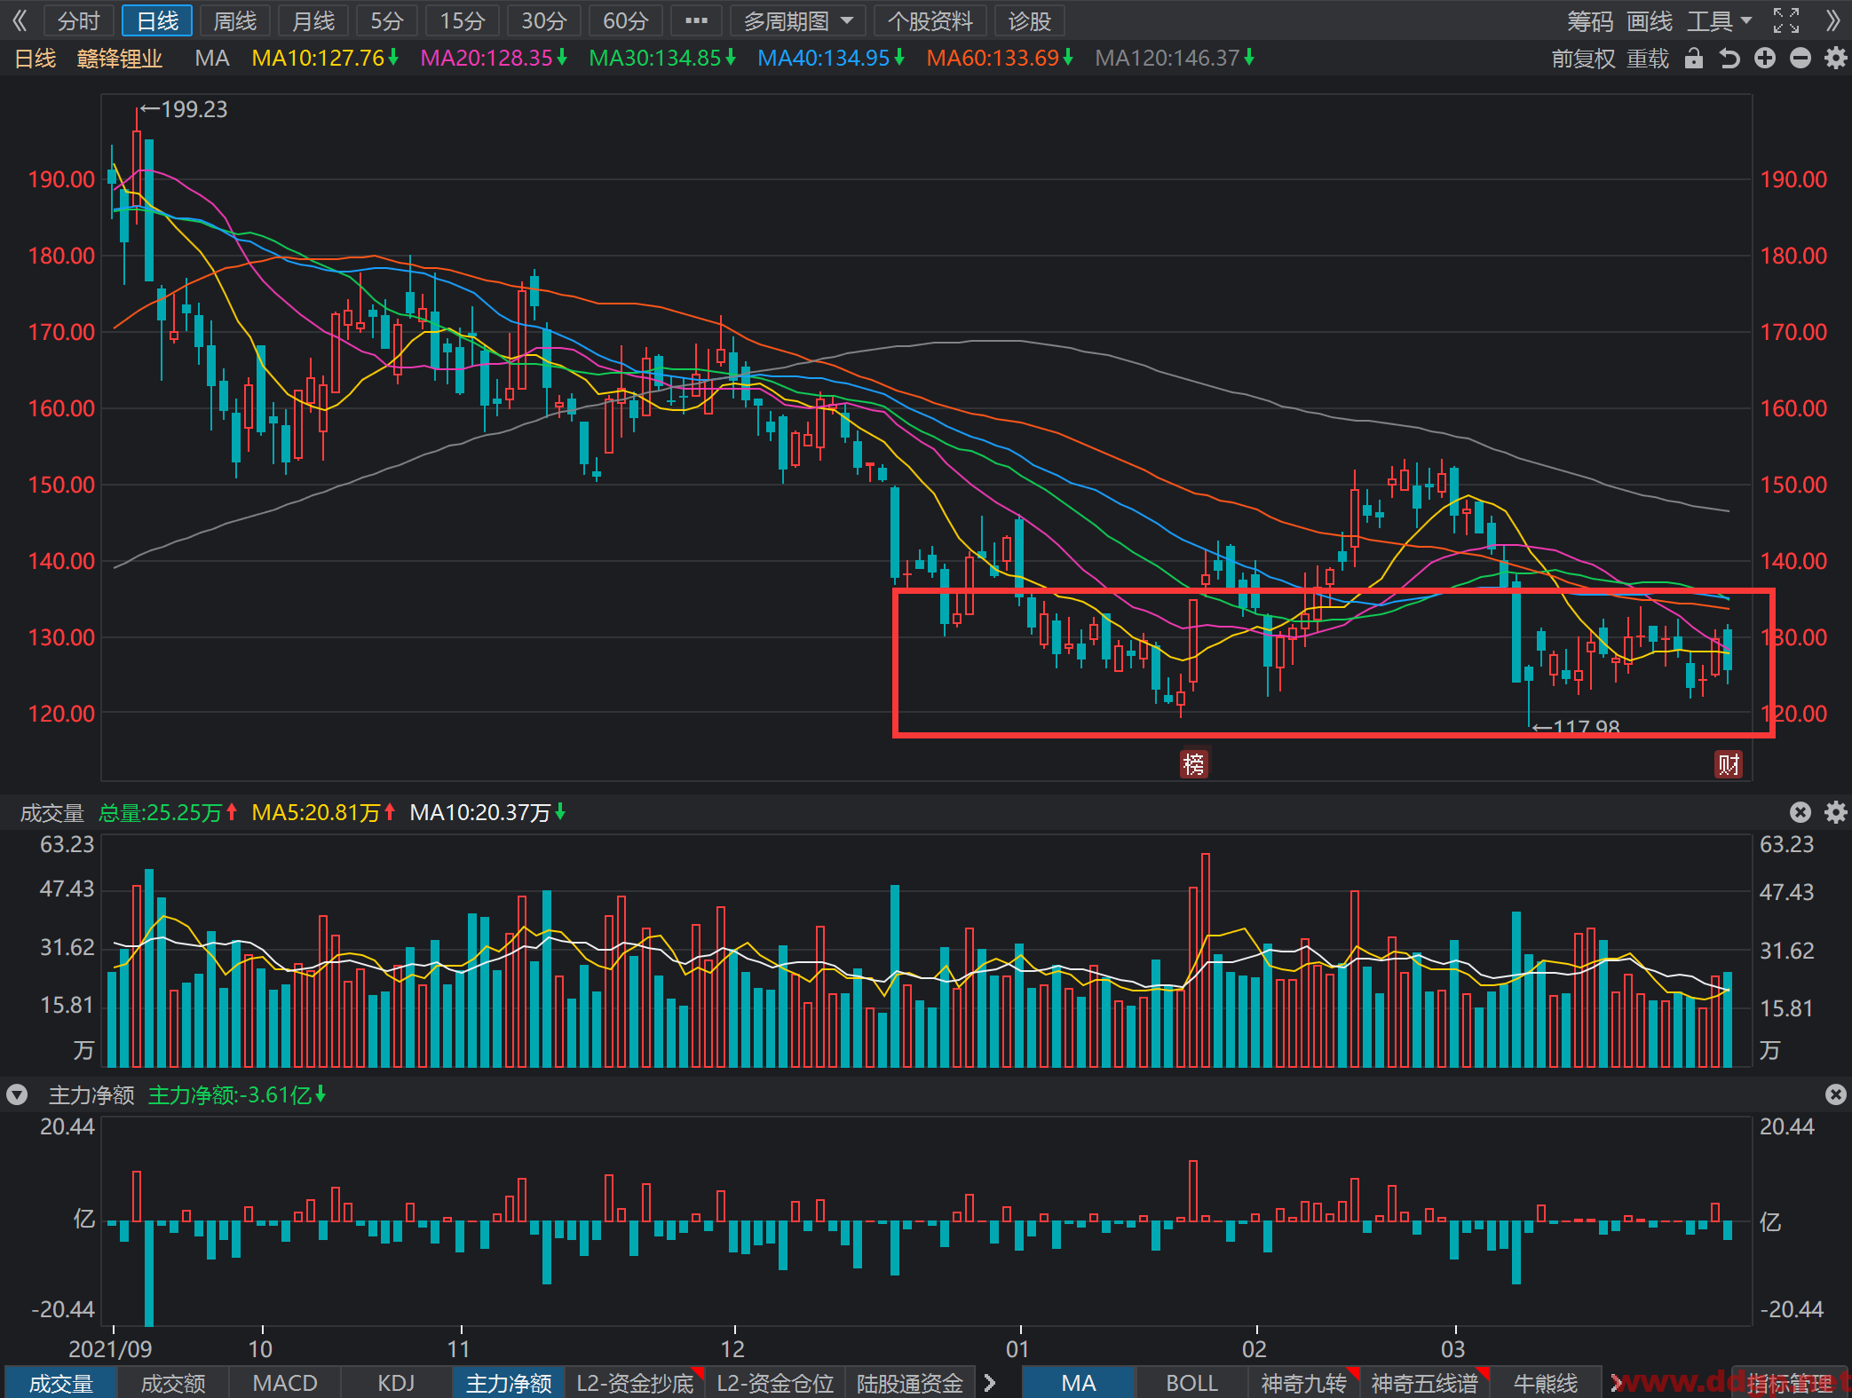Screen dimensions: 1852x1398
Task: Close the 主力净额 indicator panel
Action: tap(1835, 1094)
